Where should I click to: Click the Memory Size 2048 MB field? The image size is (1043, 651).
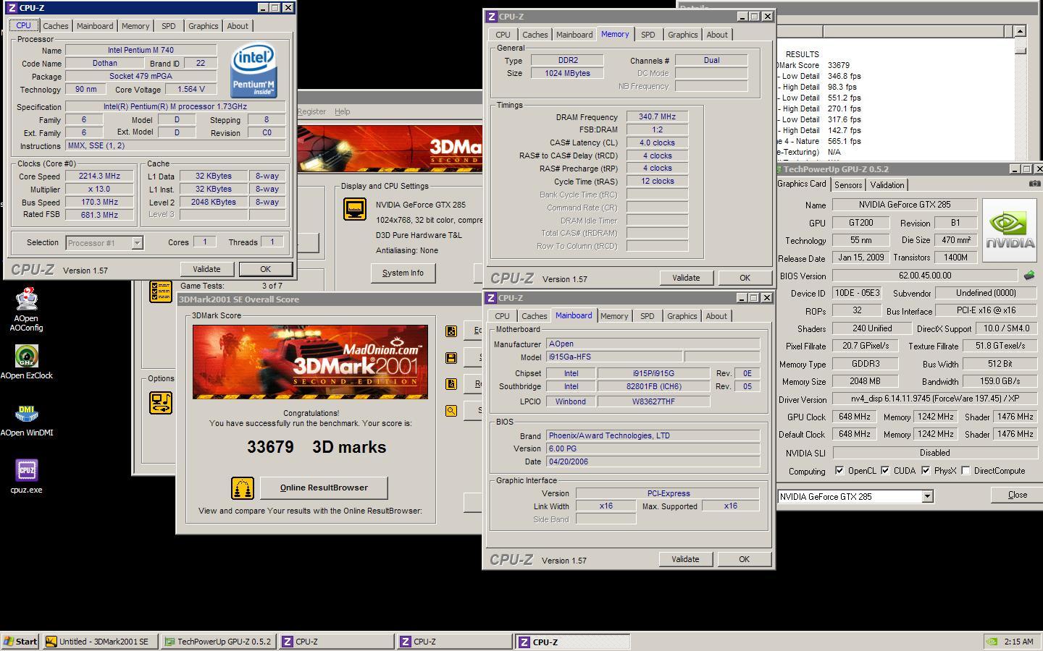pyautogui.click(x=865, y=381)
